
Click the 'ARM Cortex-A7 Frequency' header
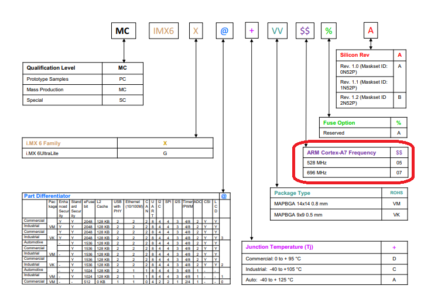[x=341, y=153]
